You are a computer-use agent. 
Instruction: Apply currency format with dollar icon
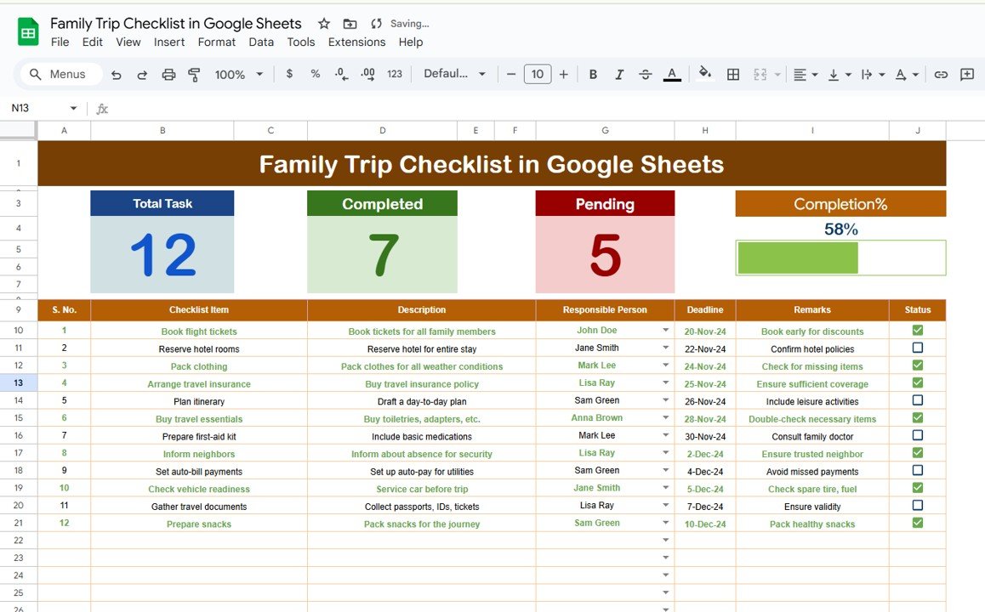click(x=289, y=73)
